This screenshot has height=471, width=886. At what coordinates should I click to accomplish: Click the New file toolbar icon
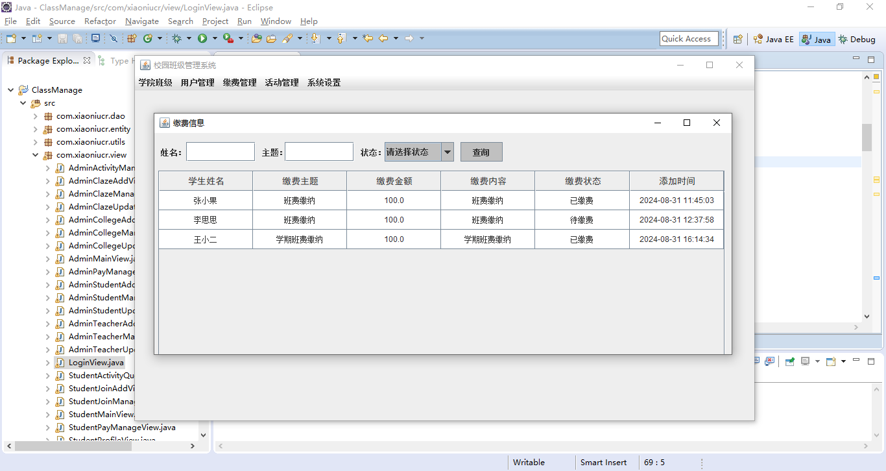[x=11, y=38]
